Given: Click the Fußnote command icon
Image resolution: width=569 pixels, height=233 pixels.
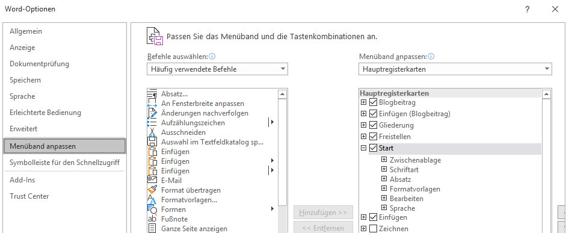Looking at the screenshot, I should (152, 219).
